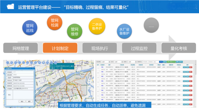Click the green add-plan button
Viewport: 199px width, 112px height.
click(171, 62)
